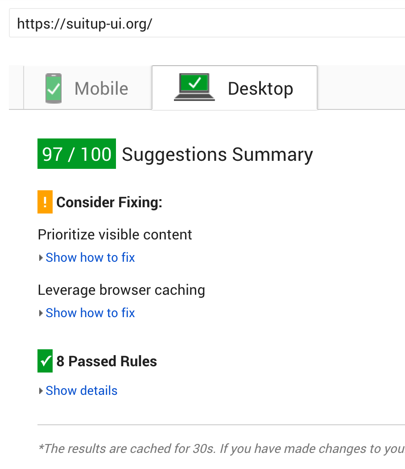Click the Consider Fixing heading text
Viewport: 405px width, 469px height.
click(109, 203)
